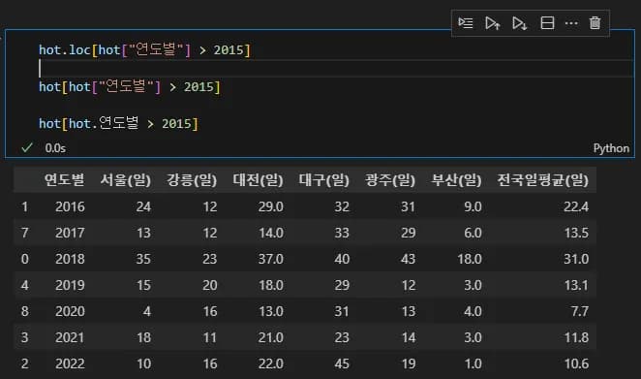Click the hot.loc code line
Screen dimensions: 641x379
click(x=144, y=50)
